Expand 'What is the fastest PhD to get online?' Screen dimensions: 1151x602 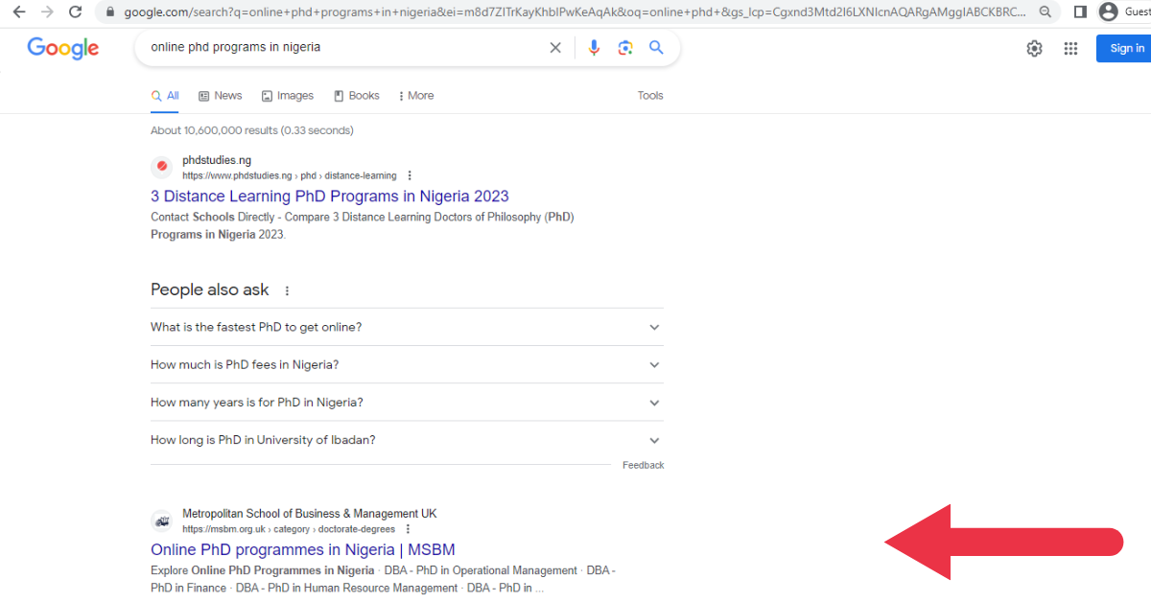[x=407, y=327]
